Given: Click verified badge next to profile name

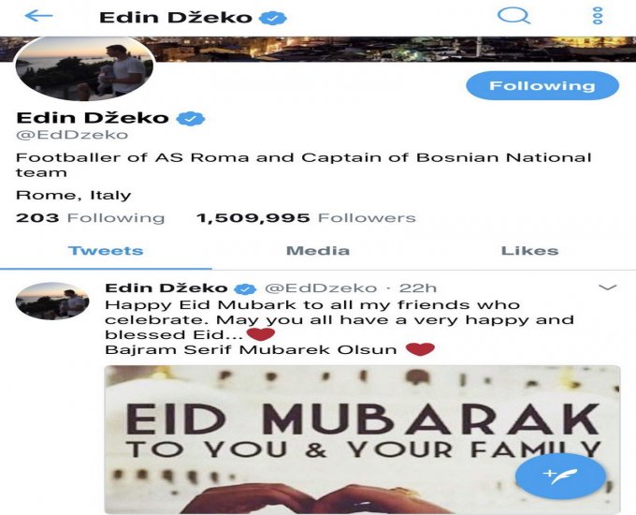Looking at the screenshot, I should [190, 118].
